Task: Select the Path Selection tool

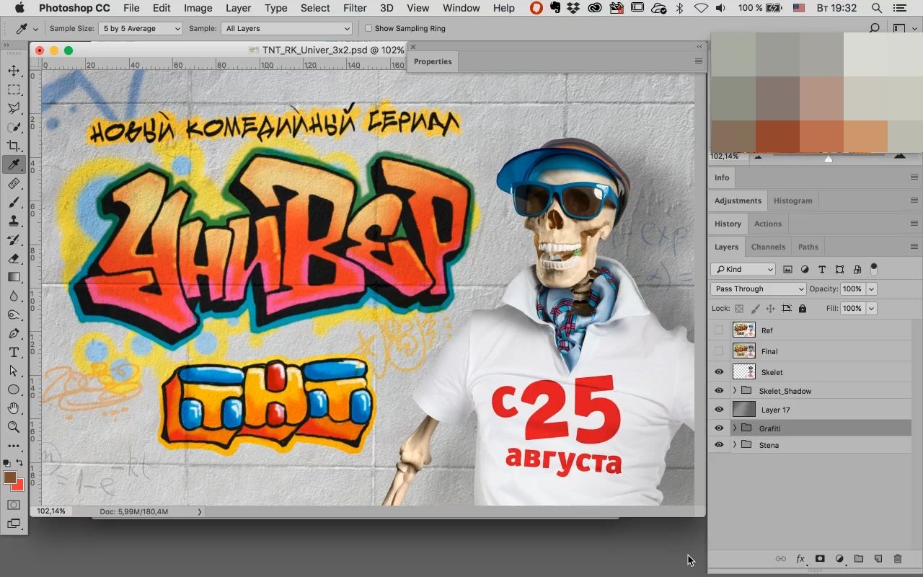Action: coord(14,371)
